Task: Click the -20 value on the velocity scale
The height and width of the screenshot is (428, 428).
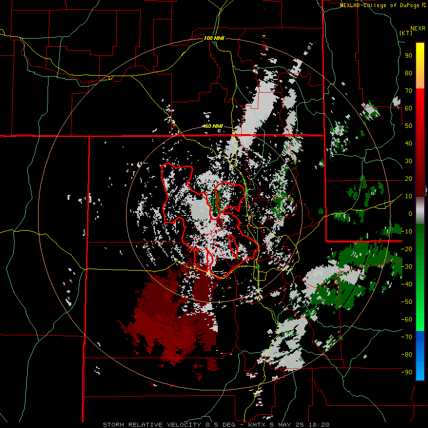Action: click(x=407, y=249)
